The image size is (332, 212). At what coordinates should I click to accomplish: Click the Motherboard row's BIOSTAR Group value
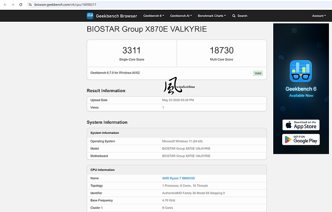click(x=186, y=156)
